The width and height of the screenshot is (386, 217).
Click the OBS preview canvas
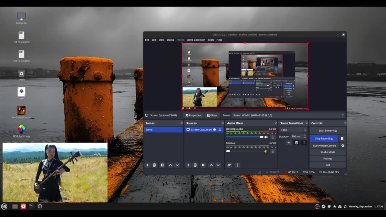[x=245, y=76]
